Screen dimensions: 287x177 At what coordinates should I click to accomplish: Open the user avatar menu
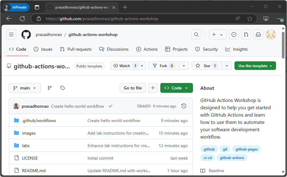pos(271,34)
